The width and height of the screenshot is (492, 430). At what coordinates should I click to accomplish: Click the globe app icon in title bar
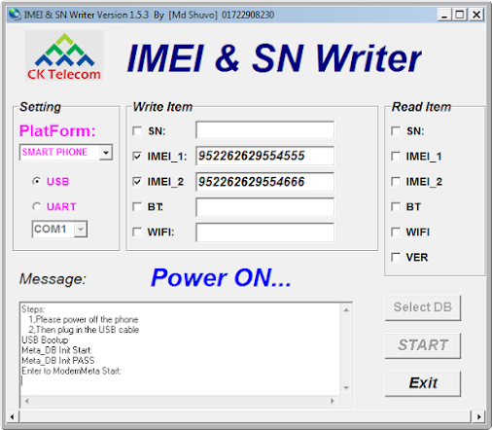click(x=15, y=15)
